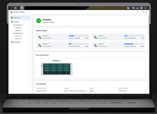Click the Storage Manager vertical scrollbar
This screenshot has height=114, width=157.
pyautogui.click(x=148, y=25)
